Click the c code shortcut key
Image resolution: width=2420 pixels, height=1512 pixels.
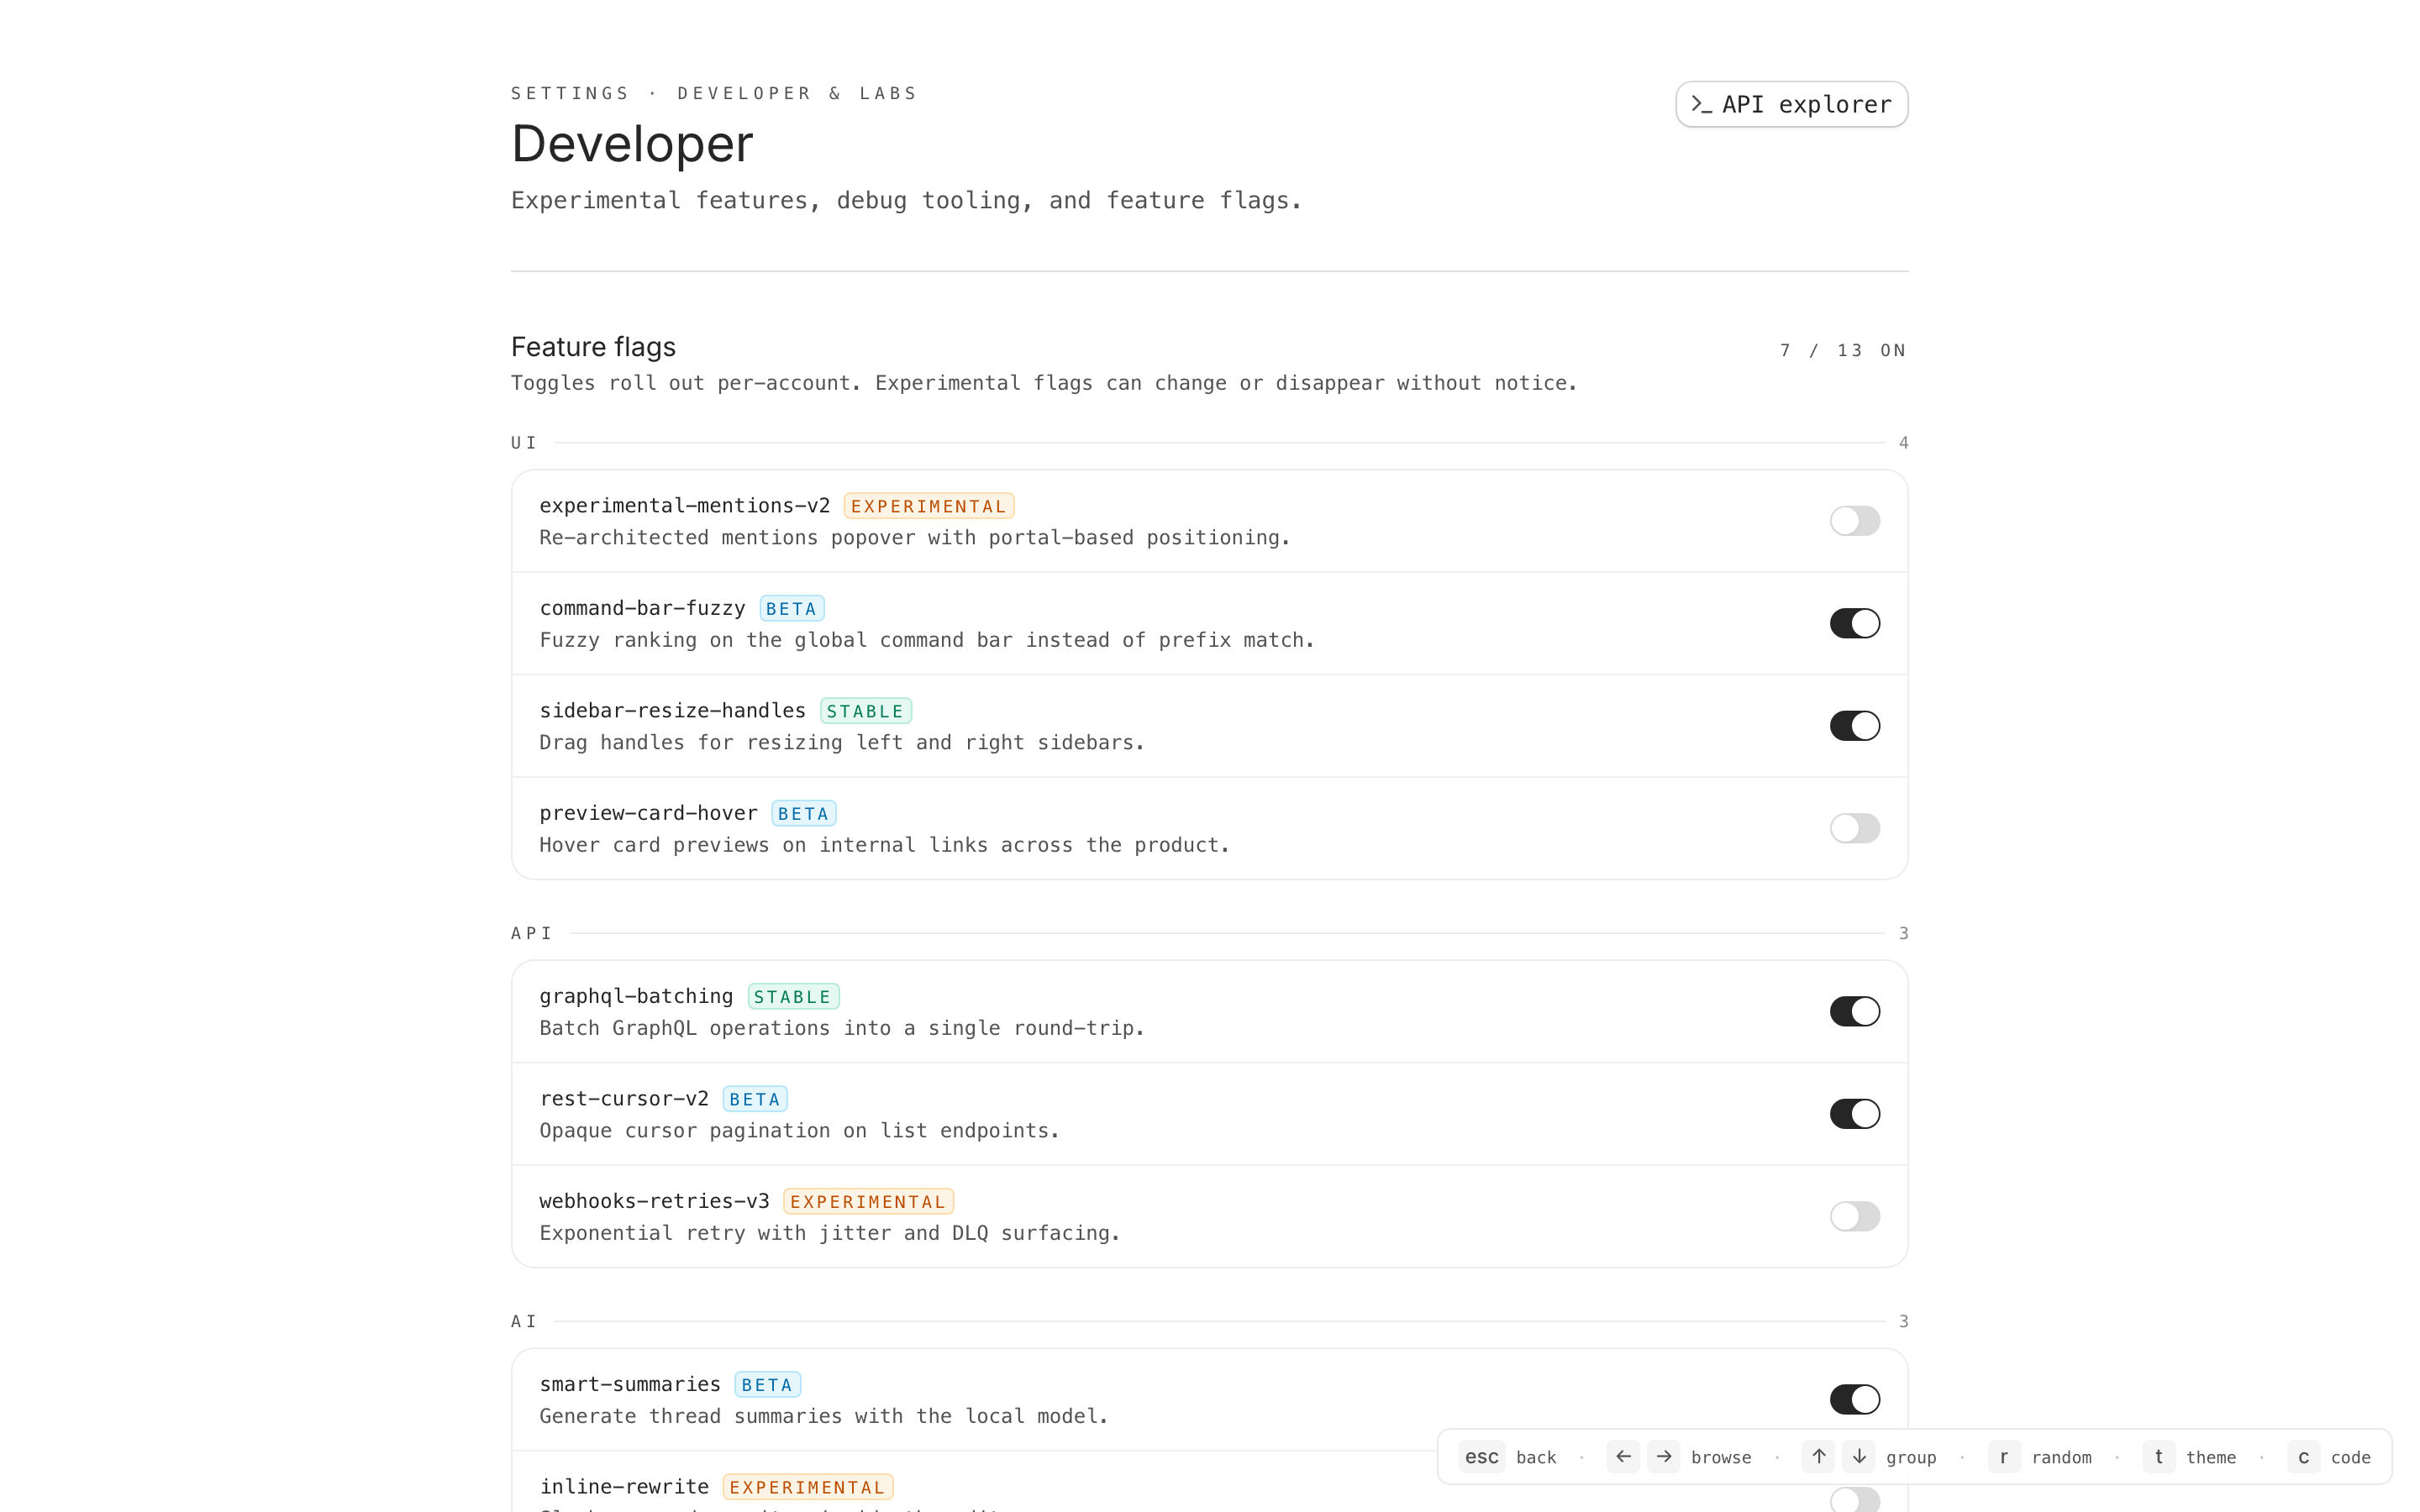click(2303, 1457)
